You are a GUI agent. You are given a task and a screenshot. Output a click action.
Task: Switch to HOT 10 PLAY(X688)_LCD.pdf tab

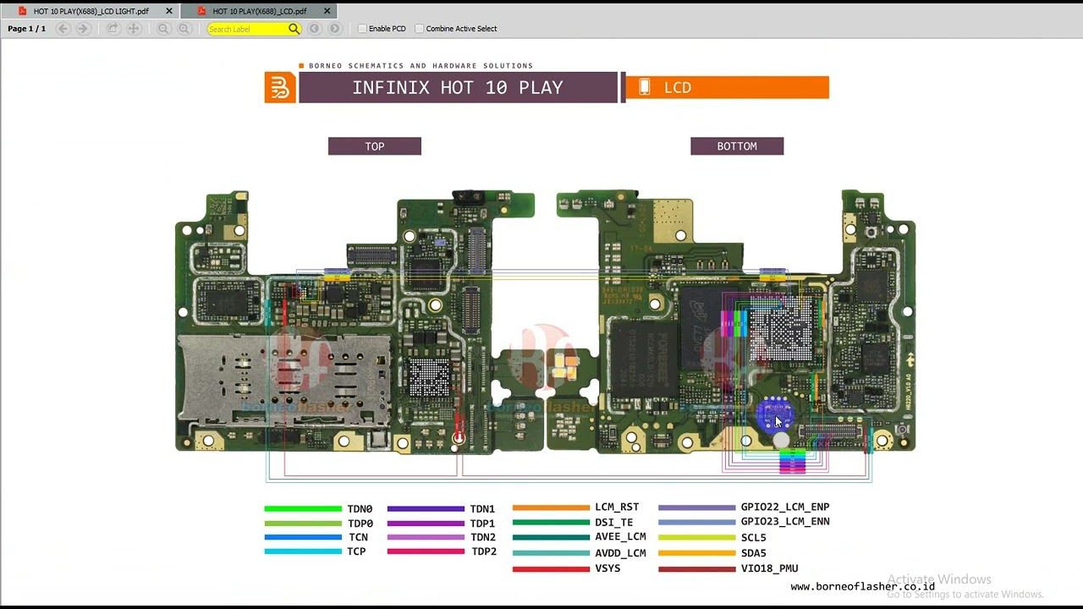click(x=259, y=11)
